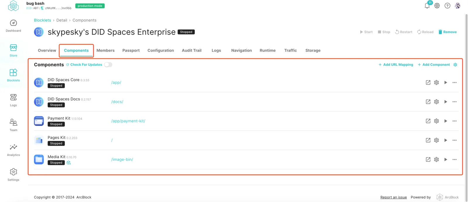Open the Store sidebar item
Image resolution: width=468 pixels, height=202 pixels.
(13, 50)
